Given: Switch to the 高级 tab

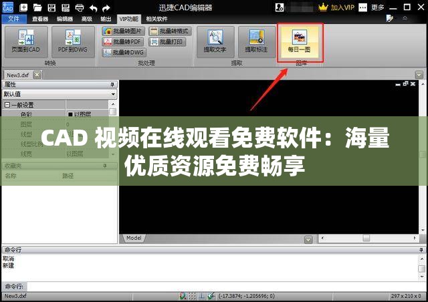Looking at the screenshot, I should click(87, 19).
